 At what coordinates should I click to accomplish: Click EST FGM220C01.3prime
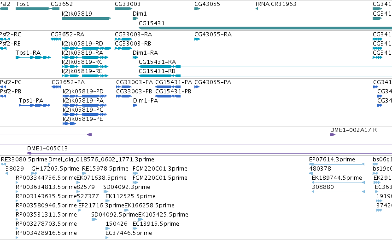pos(135,173)
